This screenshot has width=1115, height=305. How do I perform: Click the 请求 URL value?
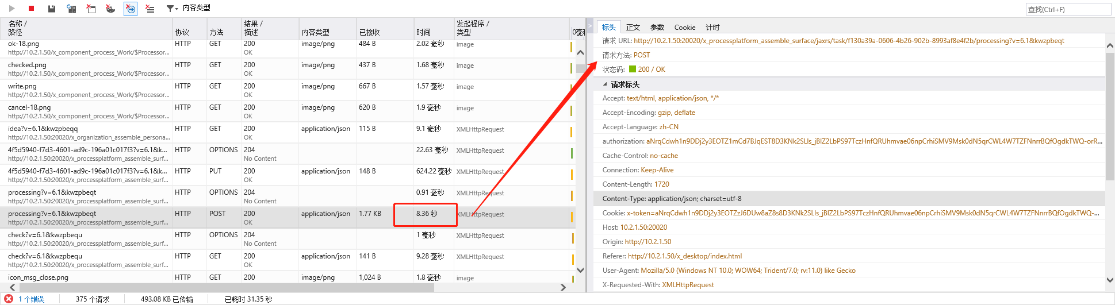point(849,41)
